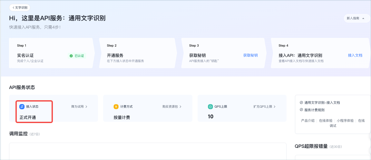This screenshot has height=160, width=371.
Task: Open 扩充QPS上限 link
Action: (x=264, y=107)
